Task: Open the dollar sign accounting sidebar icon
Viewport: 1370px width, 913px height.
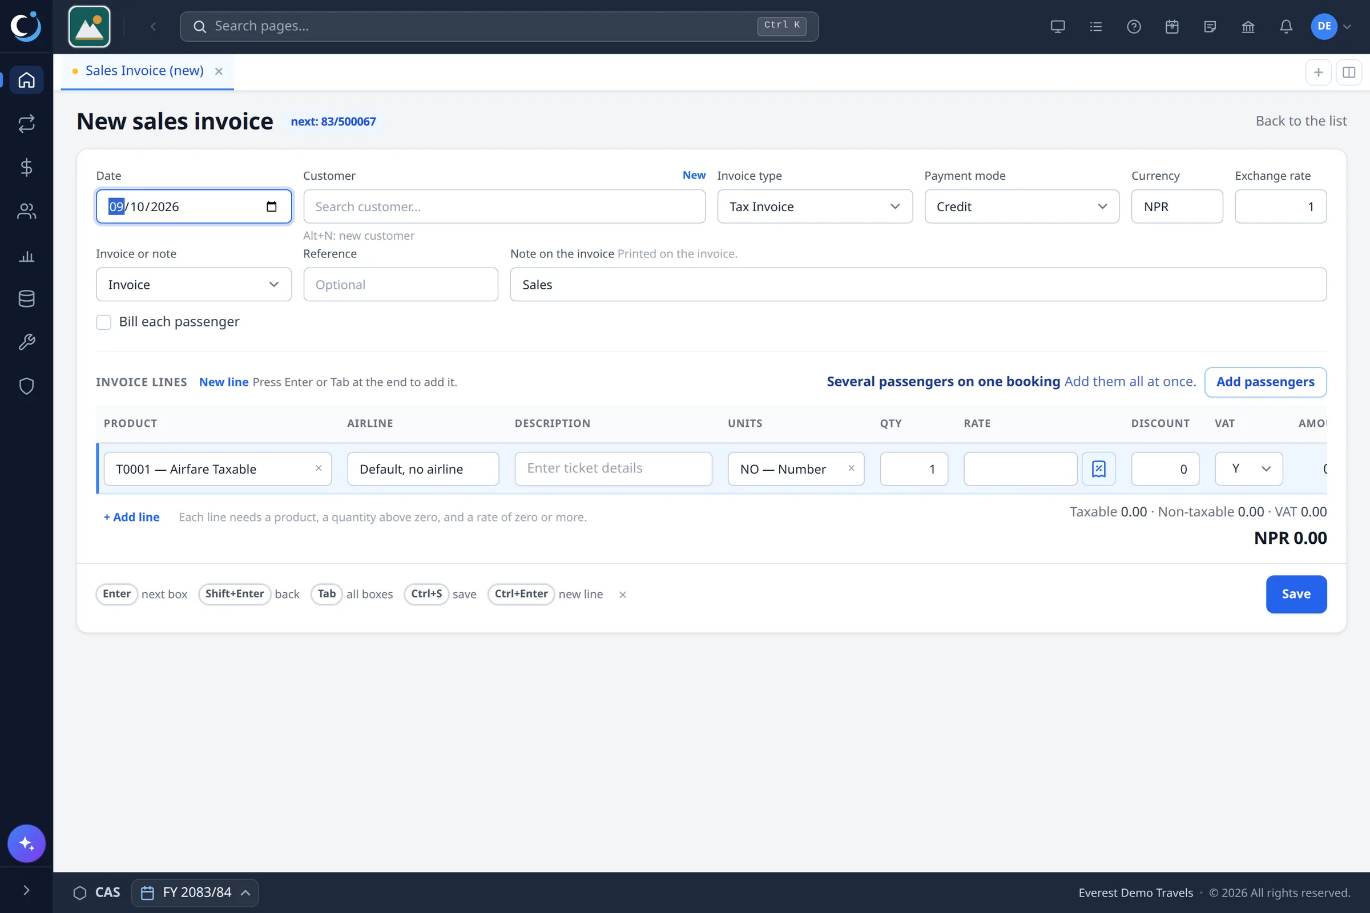Action: point(26,167)
